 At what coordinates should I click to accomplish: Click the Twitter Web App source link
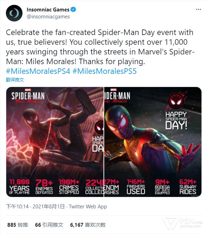88,207
